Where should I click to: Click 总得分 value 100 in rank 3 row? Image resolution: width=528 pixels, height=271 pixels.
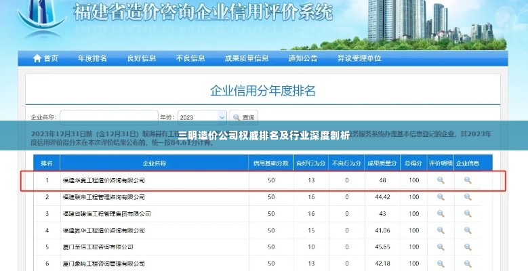pos(414,213)
